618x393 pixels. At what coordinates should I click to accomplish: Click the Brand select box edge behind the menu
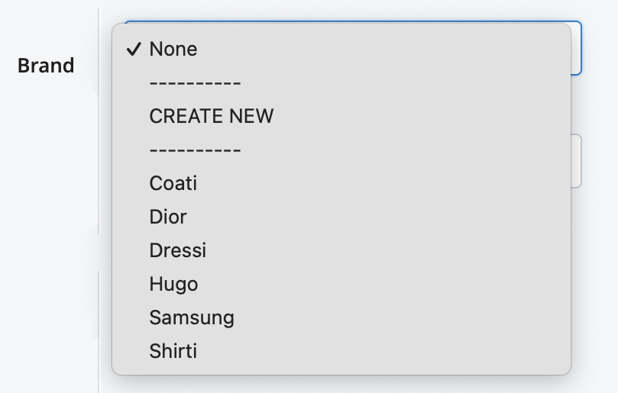tap(576, 48)
